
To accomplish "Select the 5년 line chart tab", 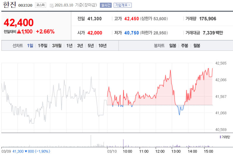I will pos(91,45).
